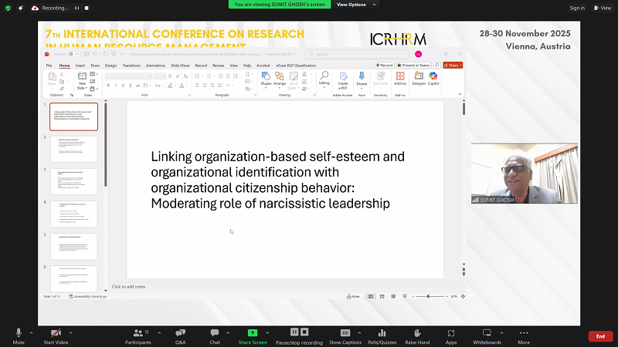Click the View button at top right
618x347 pixels.
tap(603, 8)
